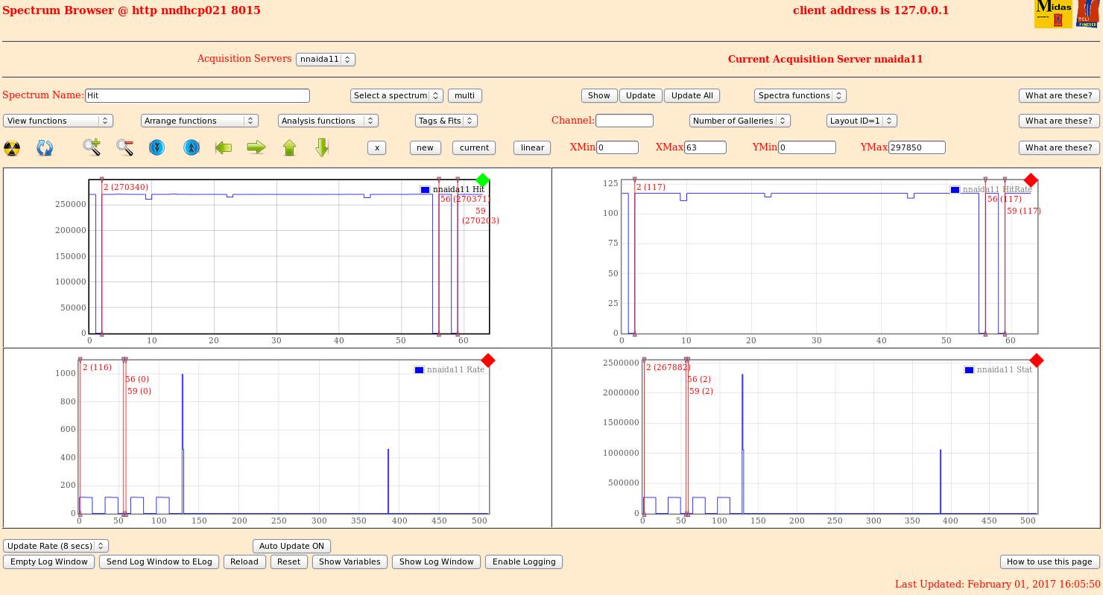Click the yellow radiation symbol icon
1103x595 pixels.
click(x=12, y=148)
